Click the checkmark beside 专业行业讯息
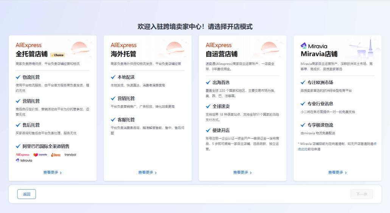Screen dimensions: 390x213 point(303,104)
